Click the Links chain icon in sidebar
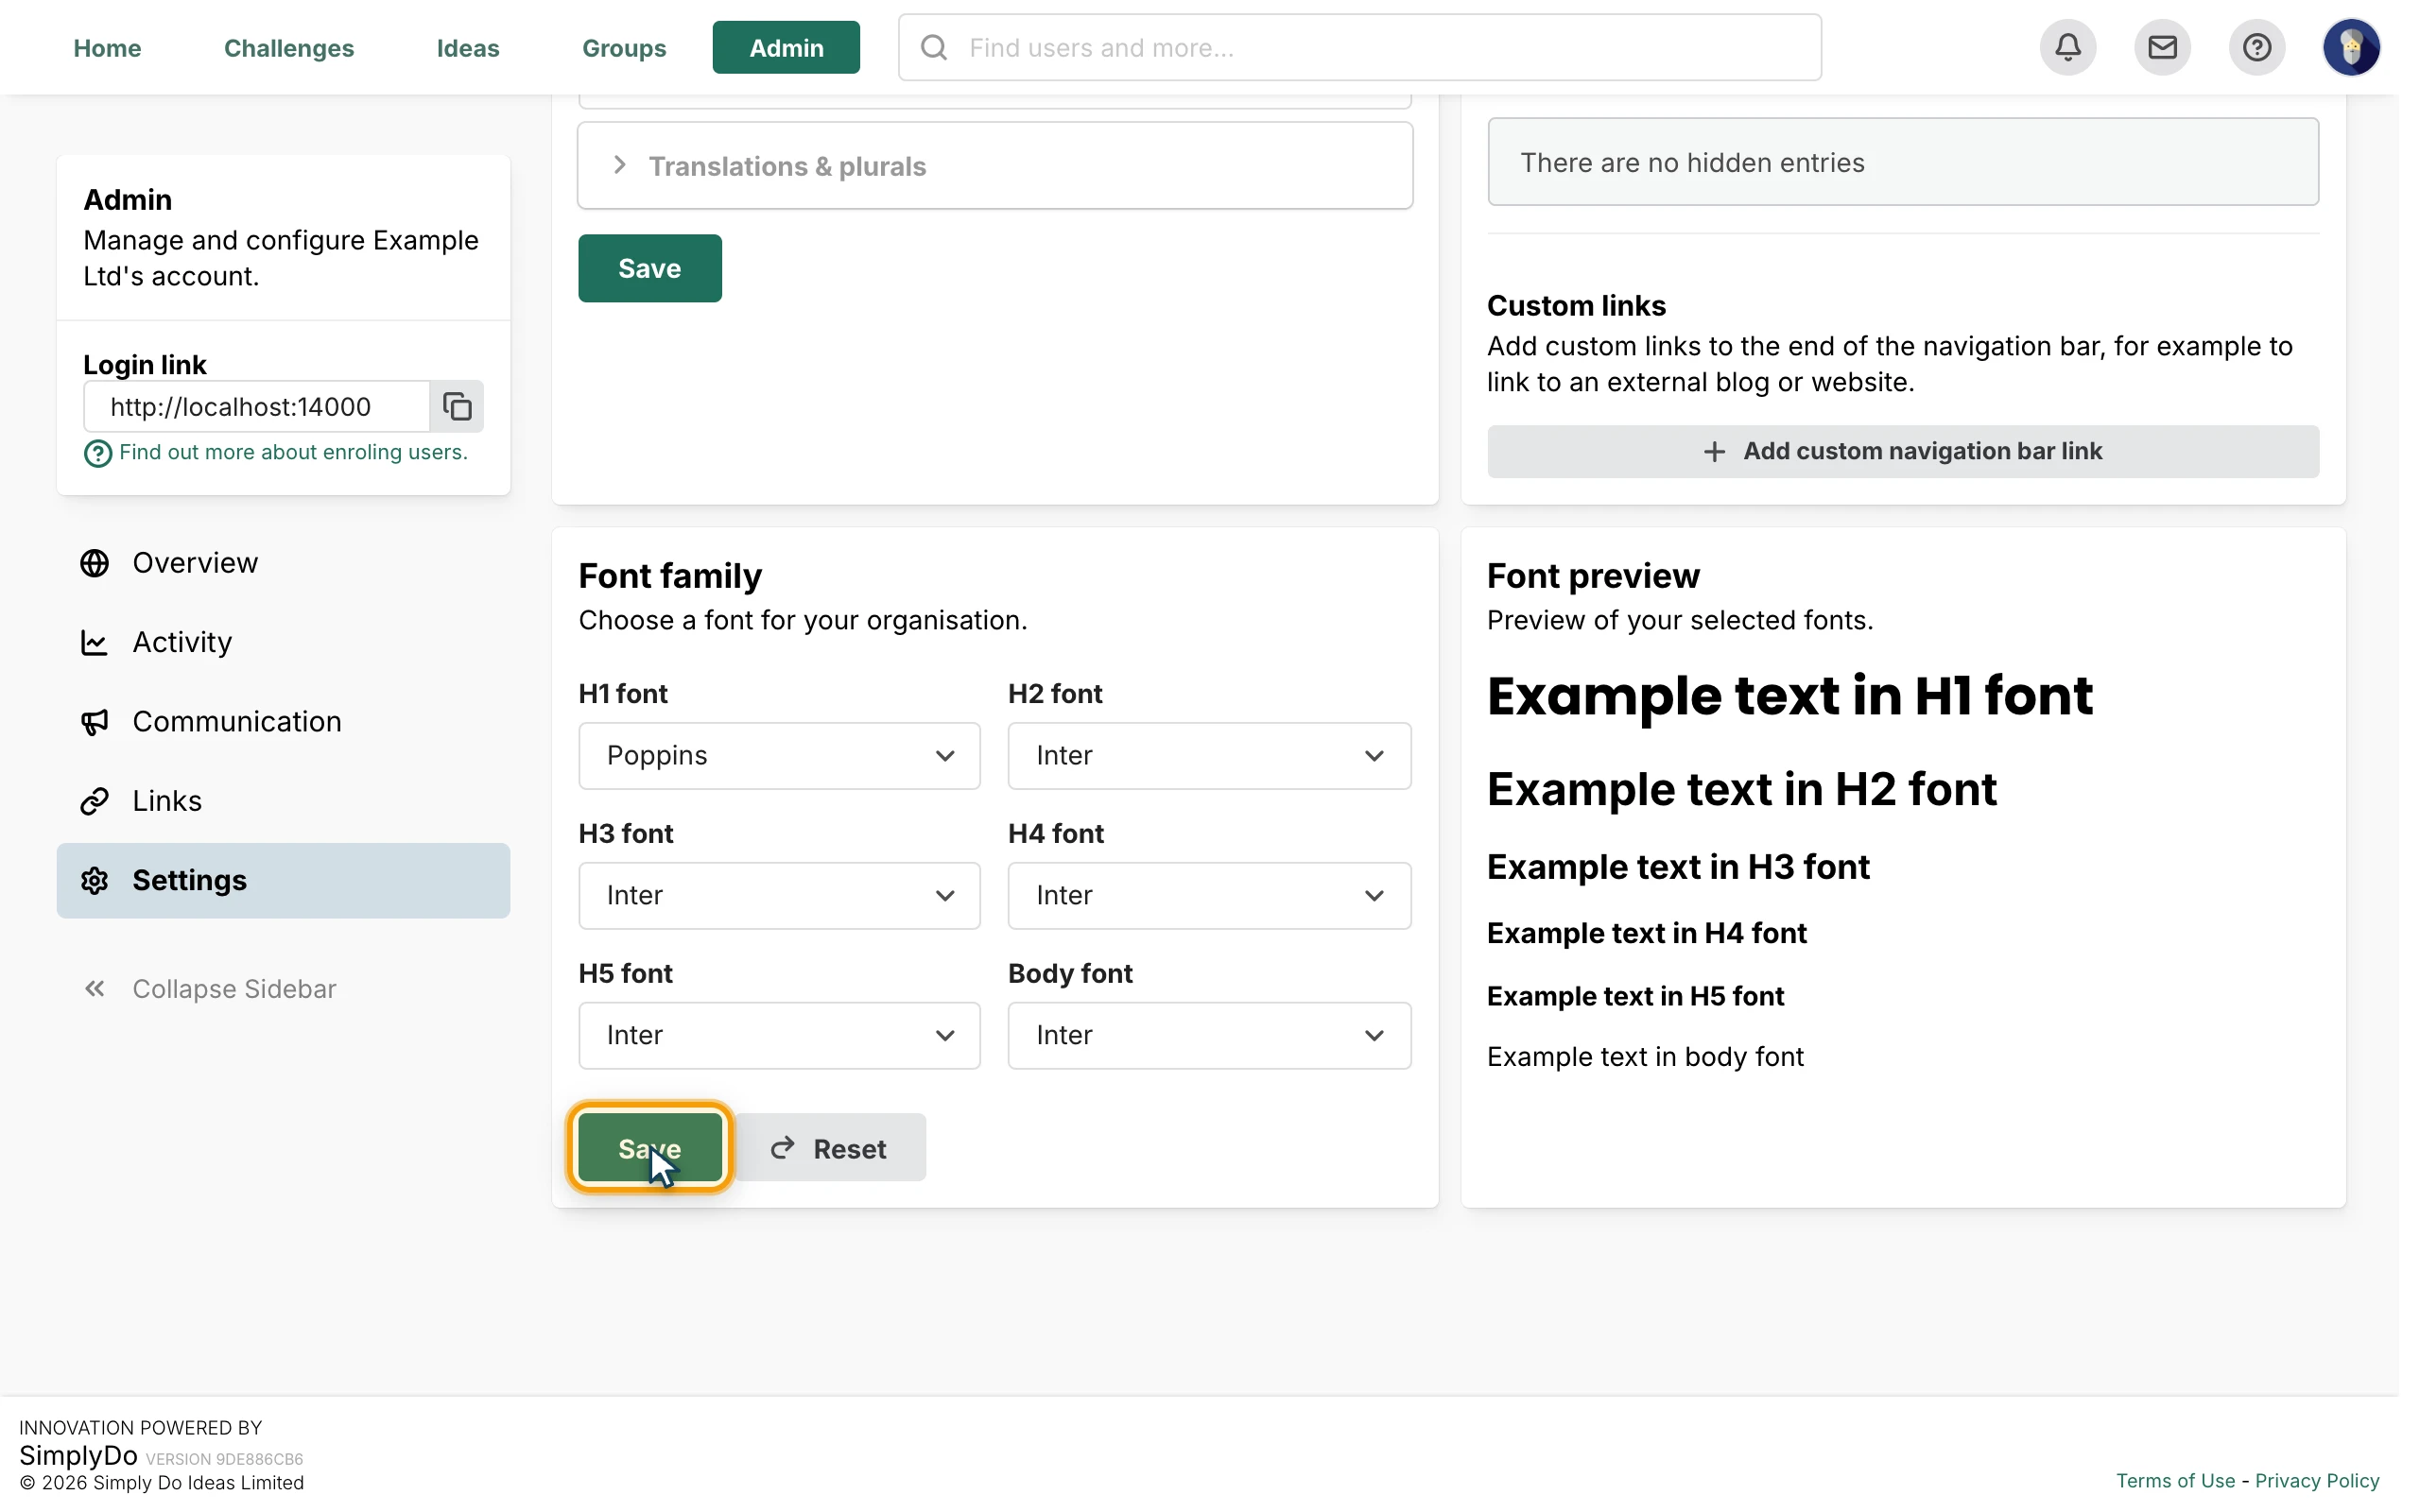This screenshot has width=2420, height=1512. pos(95,801)
